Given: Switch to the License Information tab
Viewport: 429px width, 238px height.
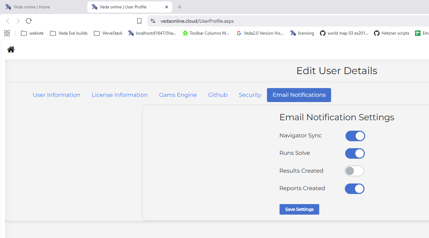Looking at the screenshot, I should (120, 95).
